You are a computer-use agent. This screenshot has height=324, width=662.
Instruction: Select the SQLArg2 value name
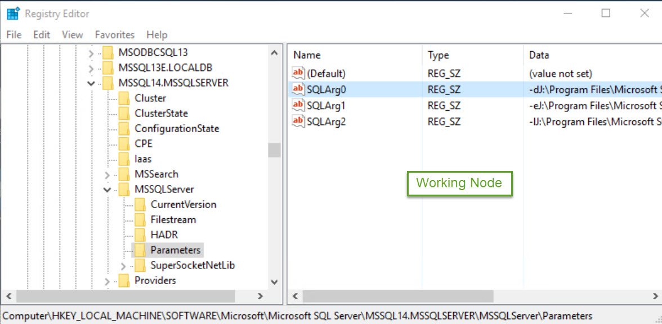pyautogui.click(x=326, y=122)
